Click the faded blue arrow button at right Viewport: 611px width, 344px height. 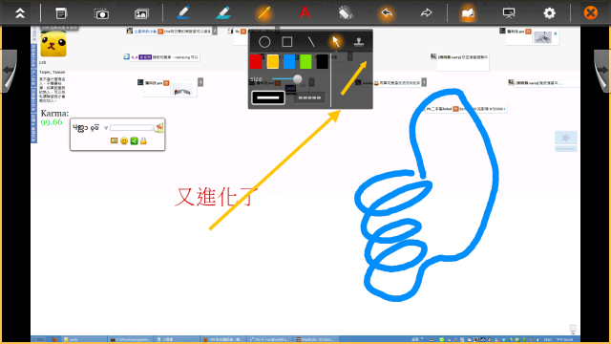565,138
